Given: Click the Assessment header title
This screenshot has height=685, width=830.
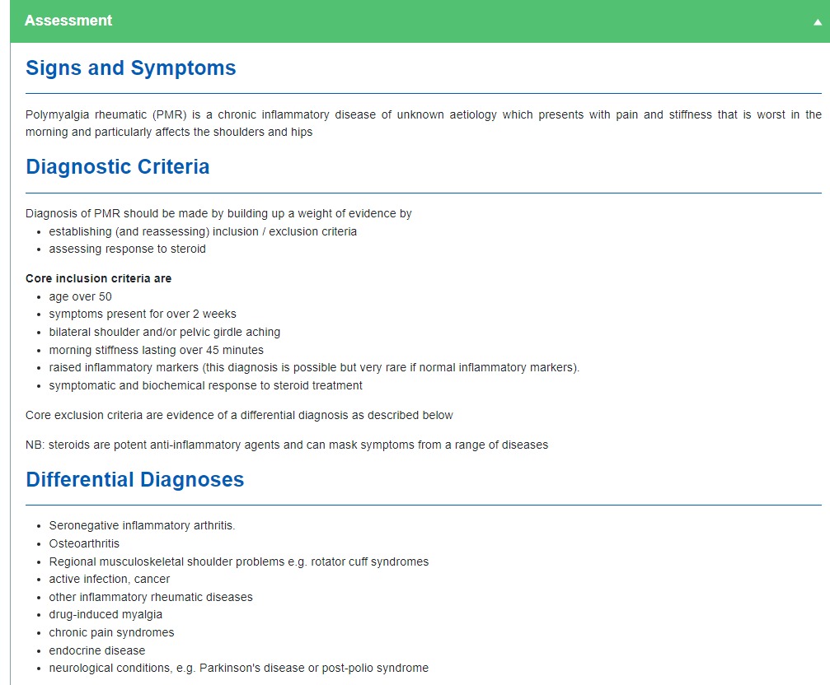Looking at the screenshot, I should (68, 21).
